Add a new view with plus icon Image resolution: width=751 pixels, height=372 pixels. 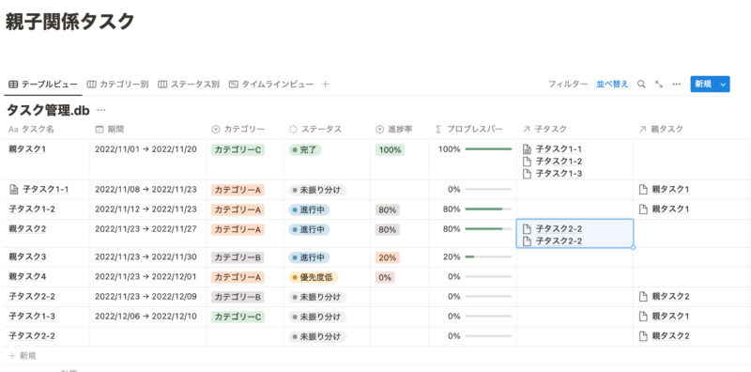click(x=325, y=85)
